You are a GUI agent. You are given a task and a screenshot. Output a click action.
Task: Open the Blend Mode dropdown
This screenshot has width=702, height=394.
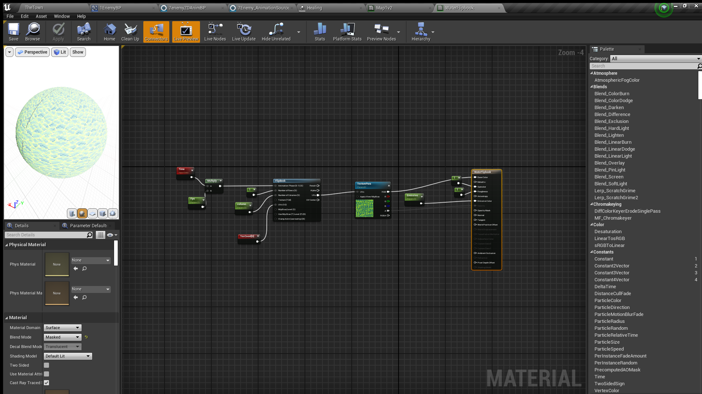(x=63, y=337)
